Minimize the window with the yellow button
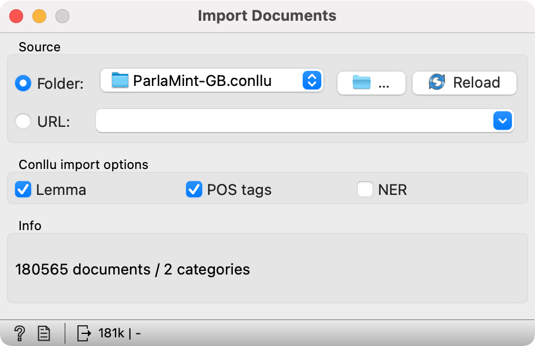Screen dimensions: 535x346 click(39, 16)
